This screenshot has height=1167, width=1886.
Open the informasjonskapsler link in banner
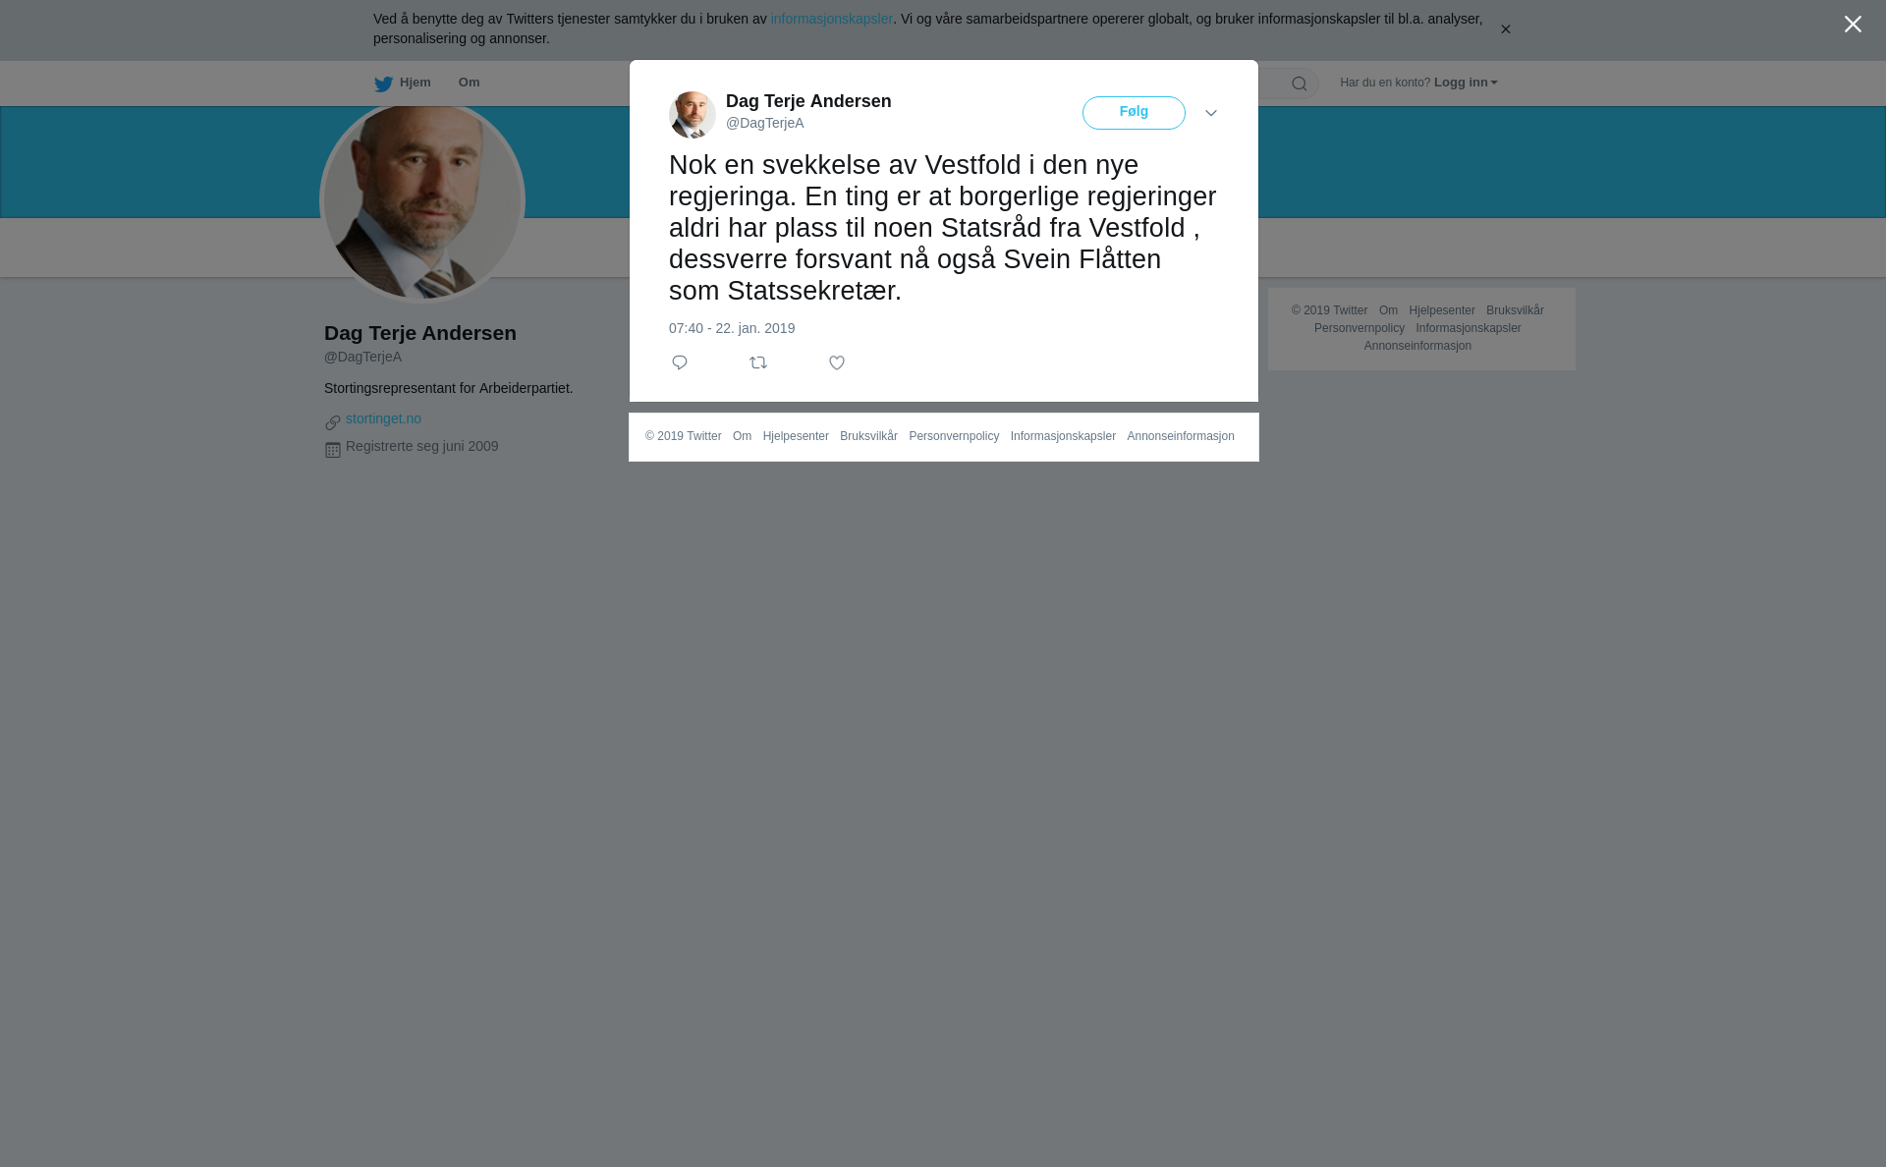pos(831,19)
